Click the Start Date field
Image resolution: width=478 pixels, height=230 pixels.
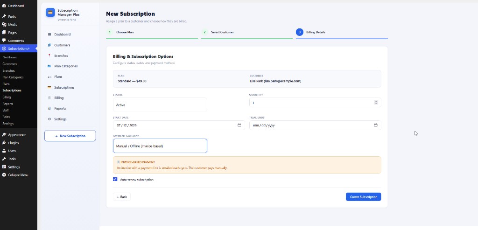[x=179, y=125]
